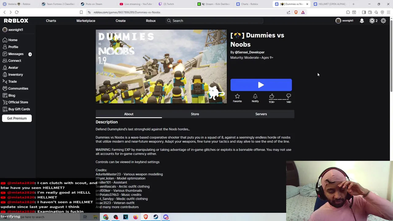Open Buy Gift Cards from sidebar

pyautogui.click(x=16, y=109)
